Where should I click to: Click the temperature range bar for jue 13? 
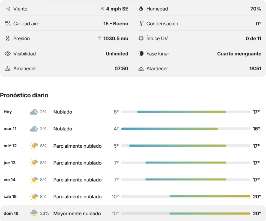[x=186, y=163]
